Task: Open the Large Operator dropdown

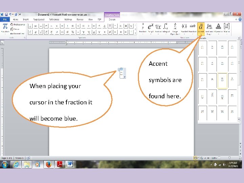Action: tap(175, 29)
